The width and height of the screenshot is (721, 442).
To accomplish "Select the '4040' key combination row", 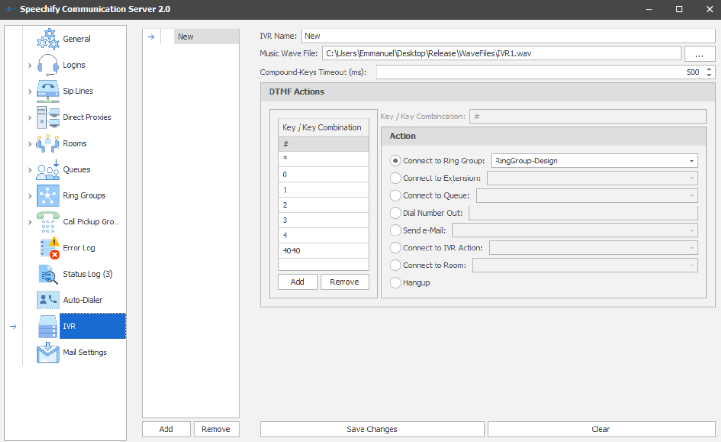I will (323, 250).
